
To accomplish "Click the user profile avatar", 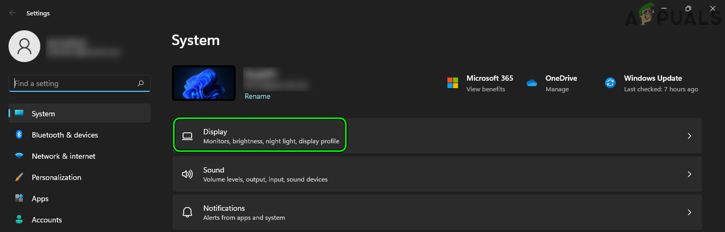I will coord(24,46).
